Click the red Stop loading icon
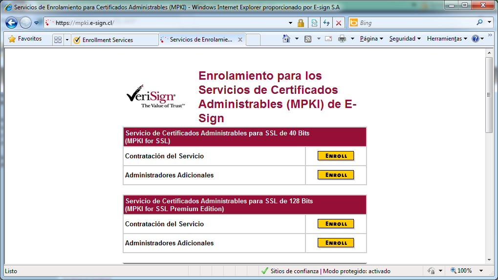Image resolution: width=498 pixels, height=280 pixels. (x=339, y=23)
